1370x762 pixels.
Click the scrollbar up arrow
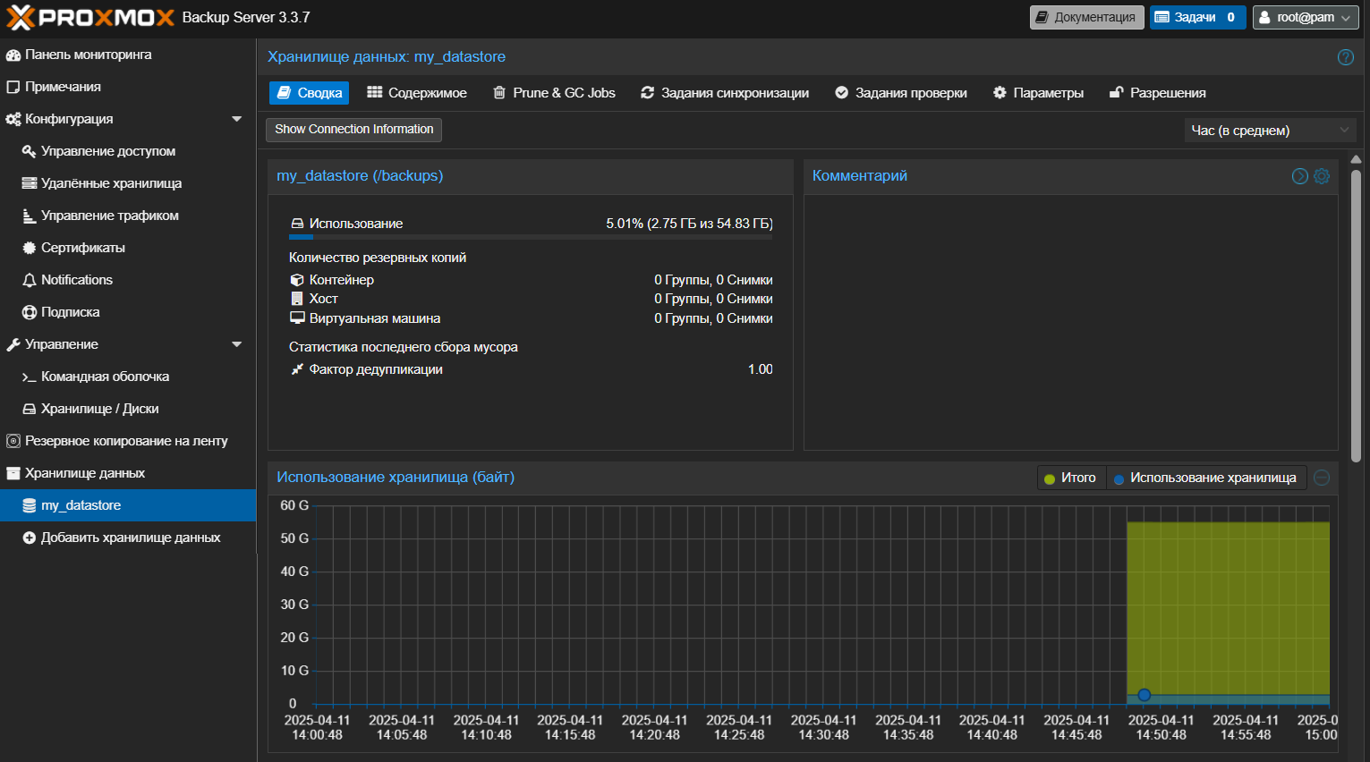click(x=1356, y=159)
